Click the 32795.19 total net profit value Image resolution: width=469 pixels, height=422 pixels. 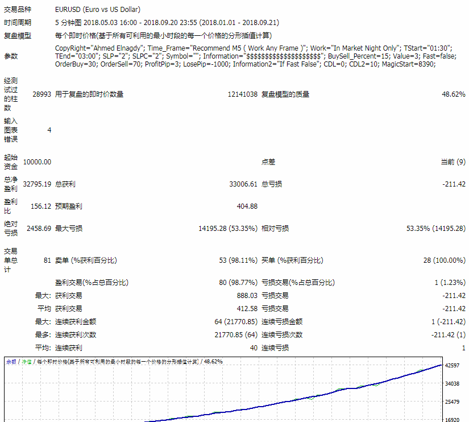(37, 184)
